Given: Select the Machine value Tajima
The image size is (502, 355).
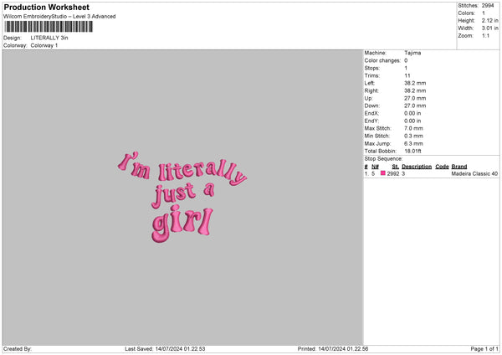Looking at the screenshot, I should 412,53.
